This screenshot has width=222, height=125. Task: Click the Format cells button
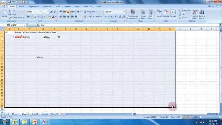[x=173, y=15]
